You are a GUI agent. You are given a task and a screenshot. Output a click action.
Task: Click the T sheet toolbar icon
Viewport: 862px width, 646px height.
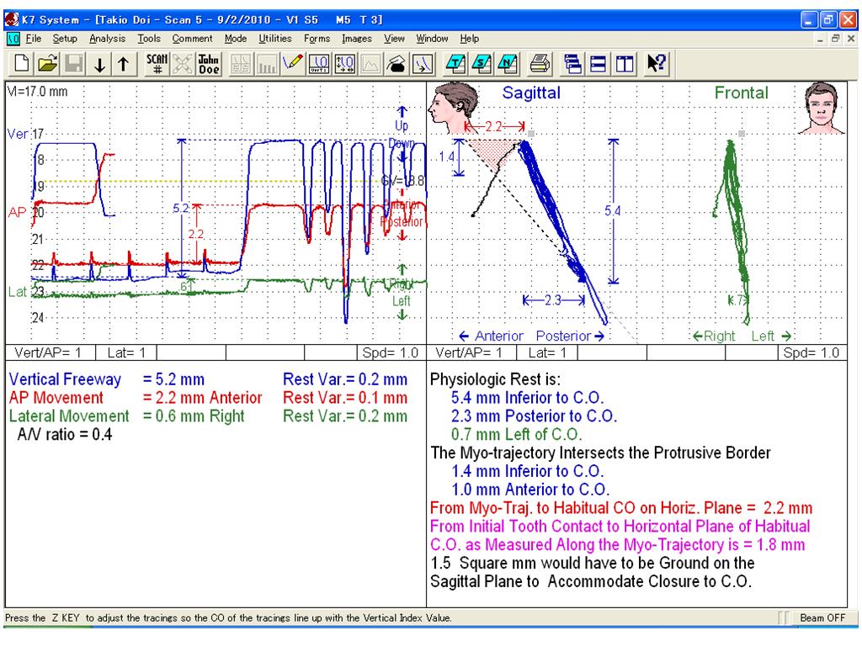pos(455,64)
